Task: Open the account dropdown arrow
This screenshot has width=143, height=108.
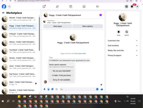Action: pyautogui.click(x=137, y=7)
